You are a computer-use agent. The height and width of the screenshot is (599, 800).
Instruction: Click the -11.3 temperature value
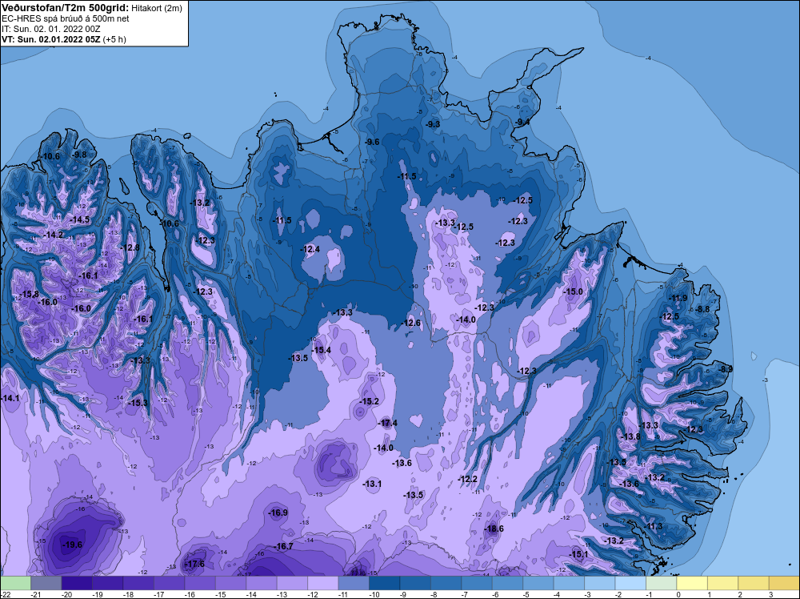coord(653,526)
